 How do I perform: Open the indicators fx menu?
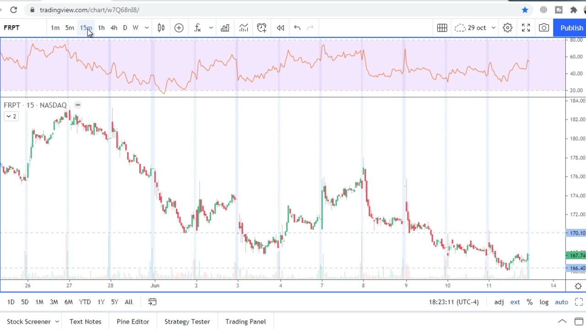(x=198, y=28)
